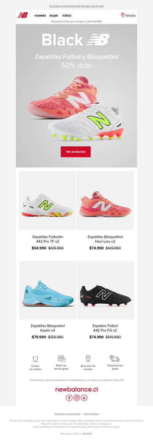Click the Devoluciones gratis truck icon
The height and width of the screenshot is (442, 153).
point(115,359)
